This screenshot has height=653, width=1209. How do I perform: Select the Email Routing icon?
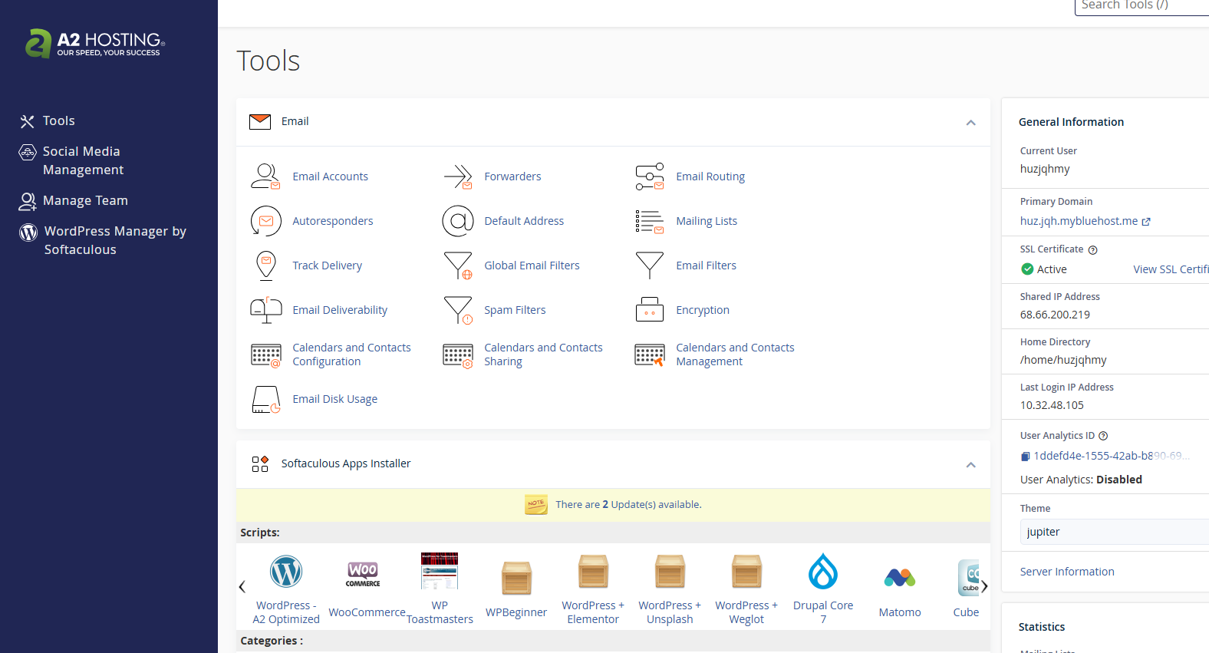(650, 176)
